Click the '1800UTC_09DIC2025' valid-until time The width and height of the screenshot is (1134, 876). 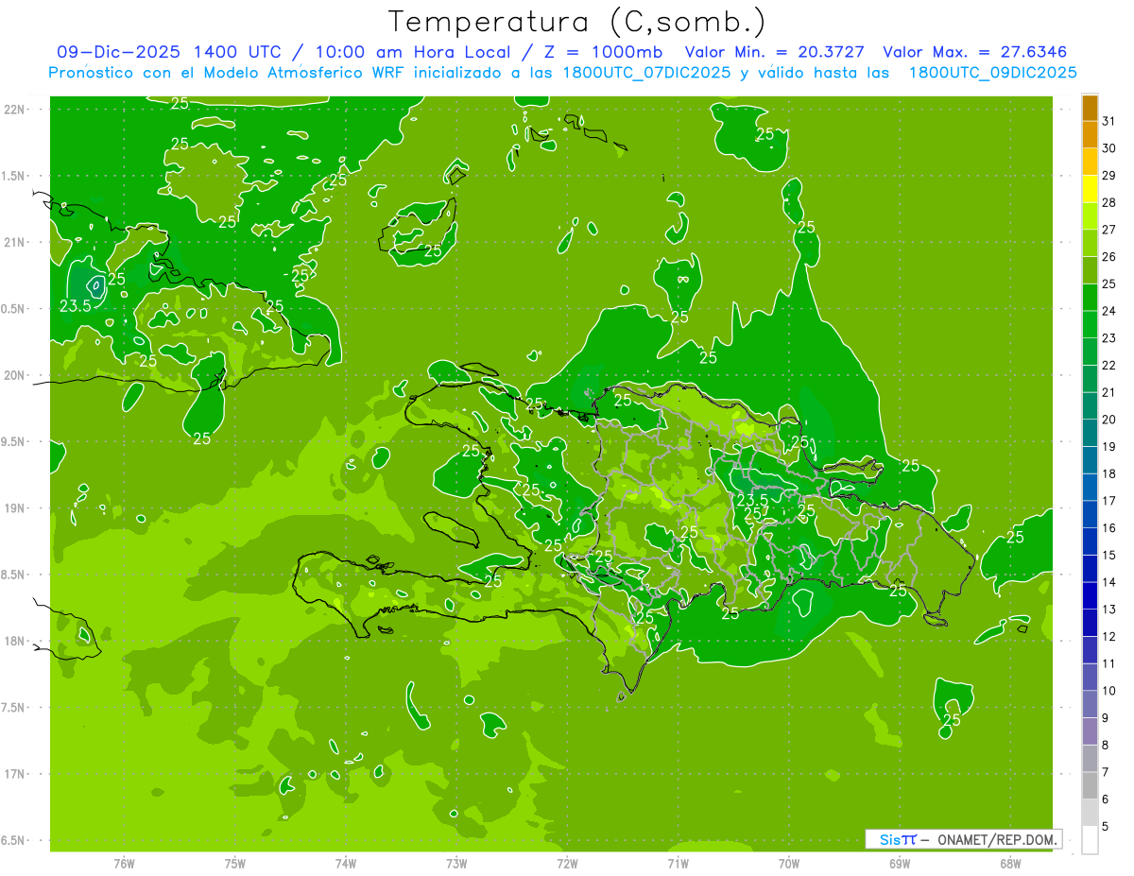(992, 73)
